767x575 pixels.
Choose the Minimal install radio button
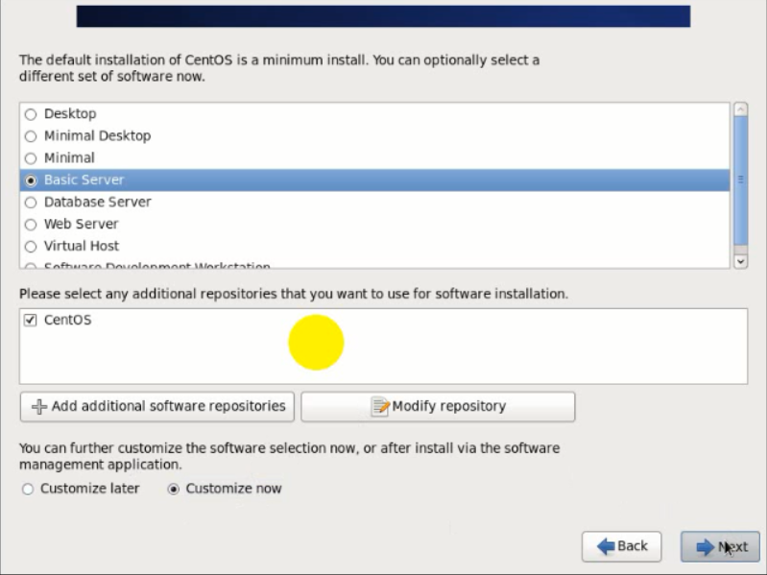31,158
